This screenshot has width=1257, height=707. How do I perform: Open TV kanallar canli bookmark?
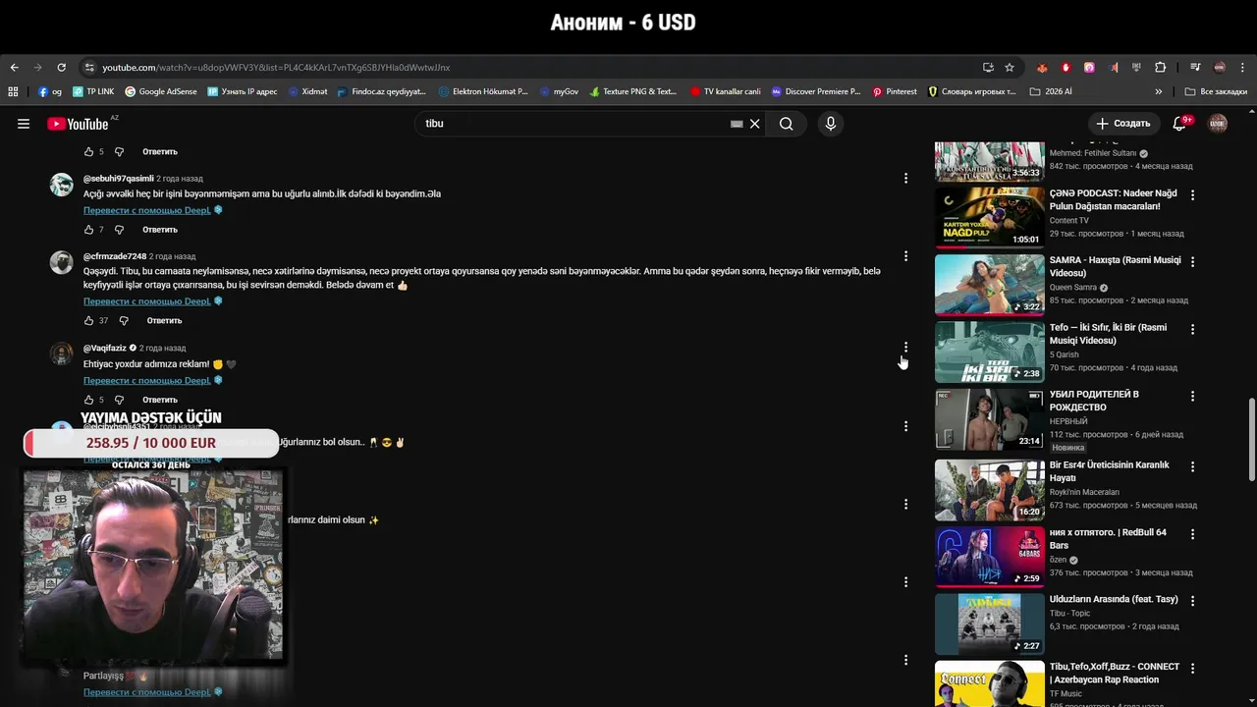click(725, 91)
